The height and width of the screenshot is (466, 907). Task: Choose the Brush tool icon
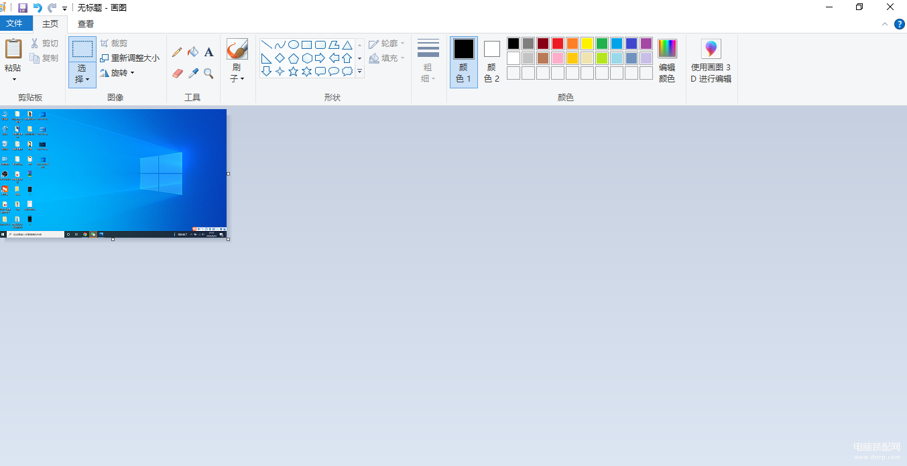click(x=237, y=50)
